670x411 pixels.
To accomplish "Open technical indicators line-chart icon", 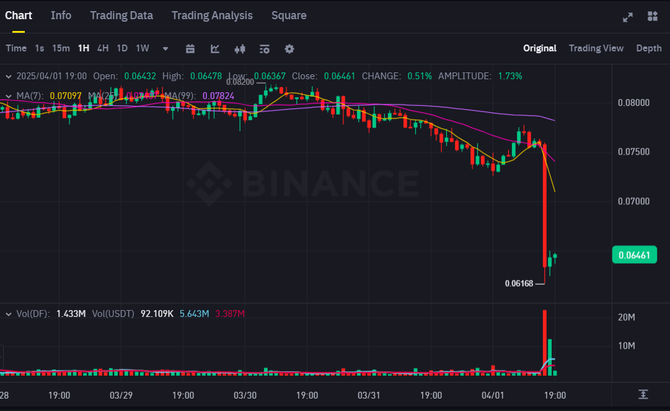I will coord(215,48).
